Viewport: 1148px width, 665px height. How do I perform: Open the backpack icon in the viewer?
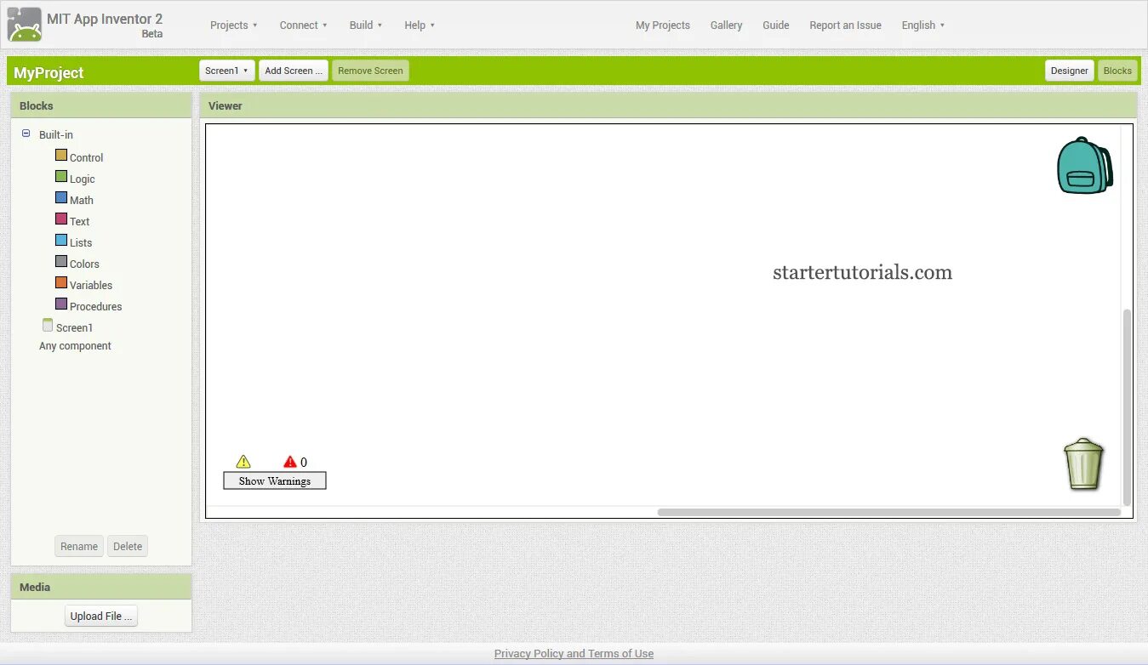pyautogui.click(x=1084, y=165)
